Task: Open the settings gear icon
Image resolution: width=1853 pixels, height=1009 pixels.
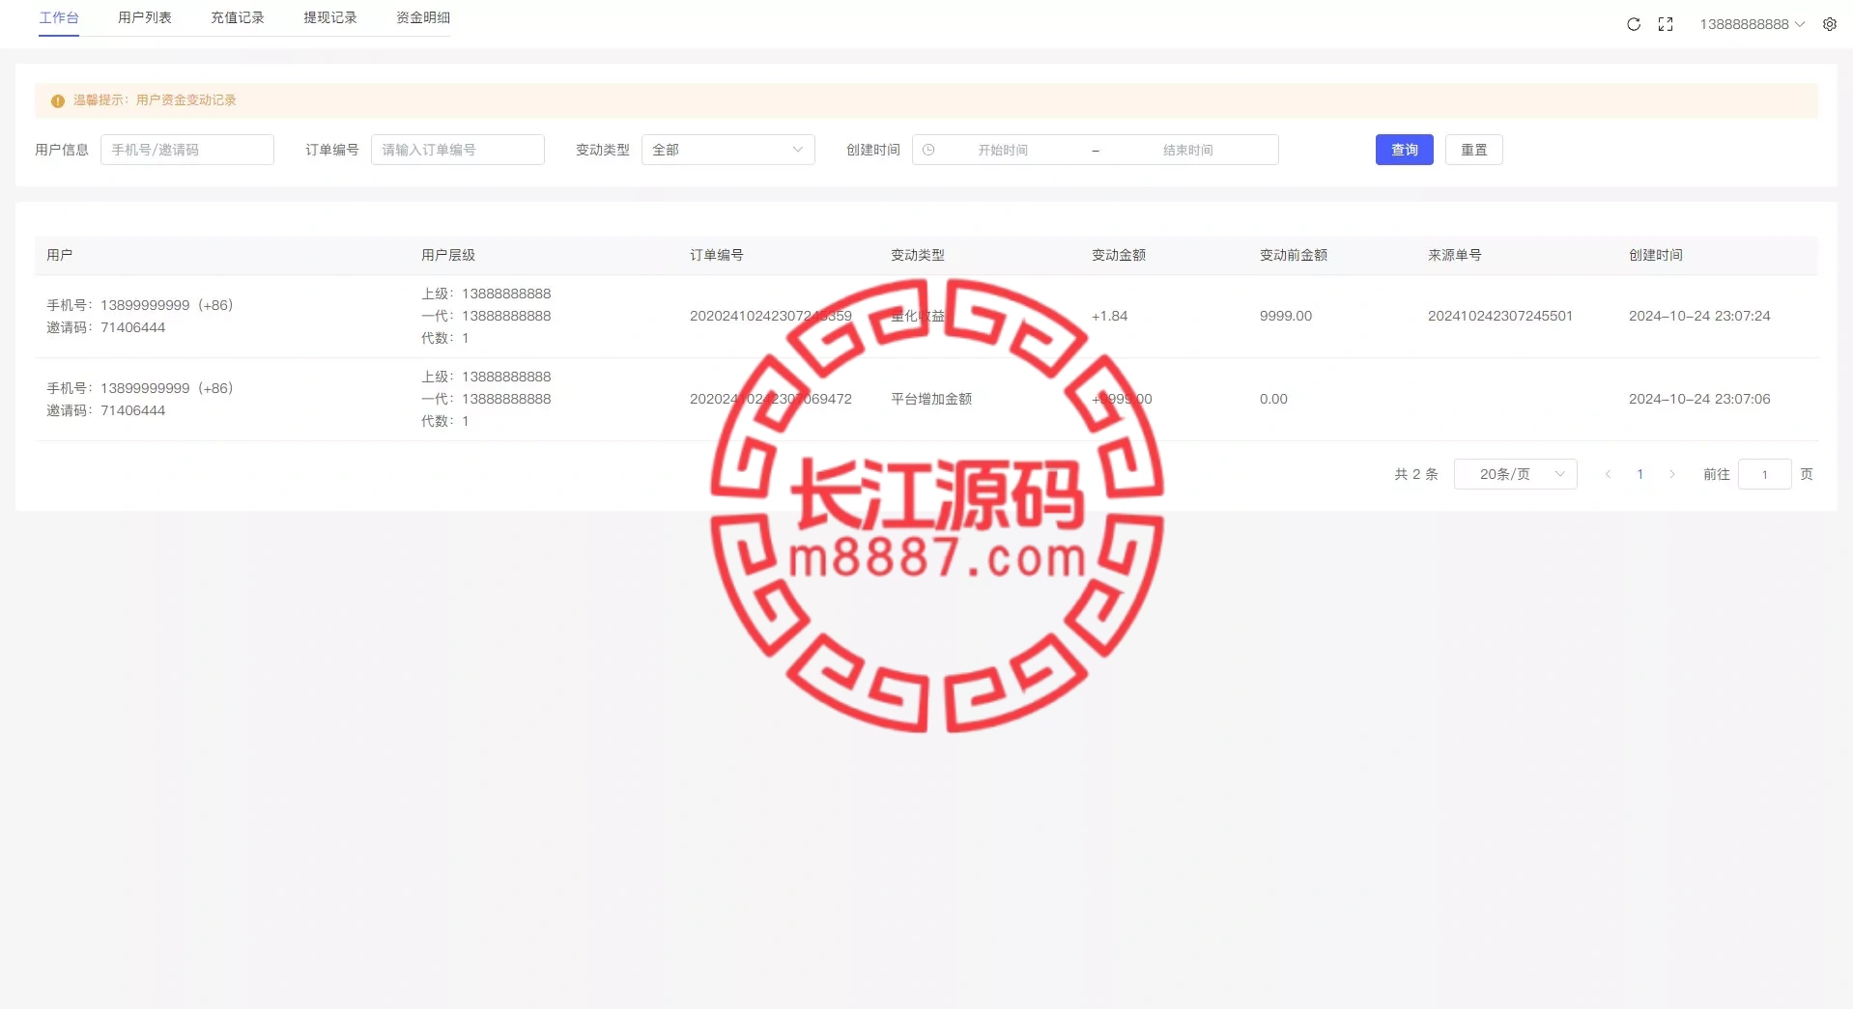Action: pos(1830,24)
